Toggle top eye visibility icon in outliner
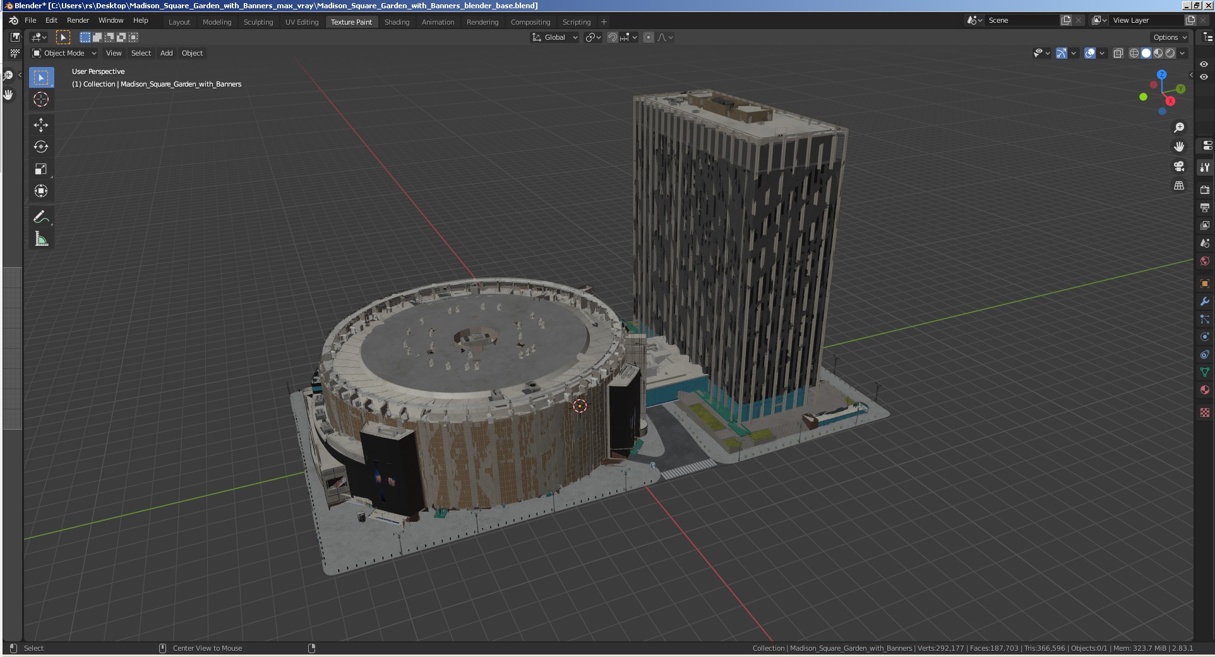This screenshot has height=657, width=1215. (1204, 64)
